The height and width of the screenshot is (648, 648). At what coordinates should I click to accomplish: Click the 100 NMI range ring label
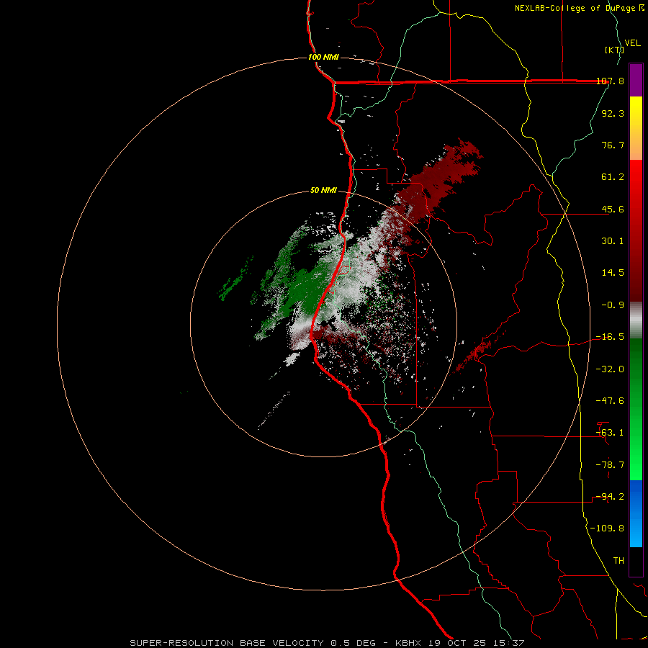pos(323,57)
